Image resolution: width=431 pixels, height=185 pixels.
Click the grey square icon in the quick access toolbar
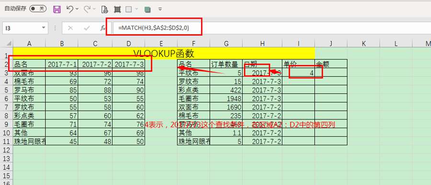click(129, 10)
